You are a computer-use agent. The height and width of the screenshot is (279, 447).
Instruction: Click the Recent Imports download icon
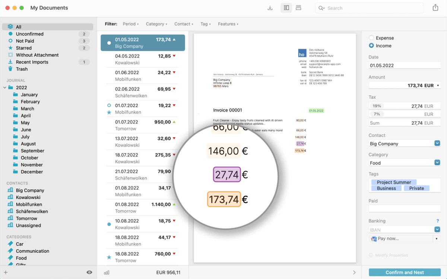tap(10, 62)
